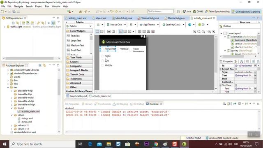Open the Java perspective
Screen dimensions: 263x148
pos(187,12)
